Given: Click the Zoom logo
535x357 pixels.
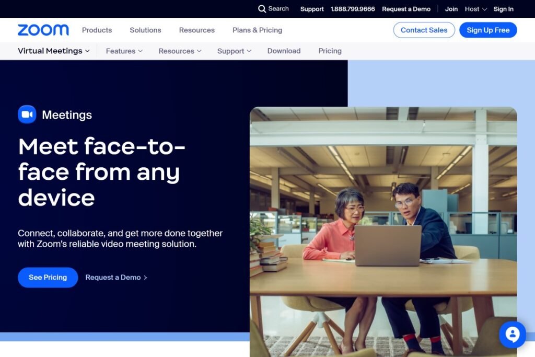Looking at the screenshot, I should (x=43, y=30).
